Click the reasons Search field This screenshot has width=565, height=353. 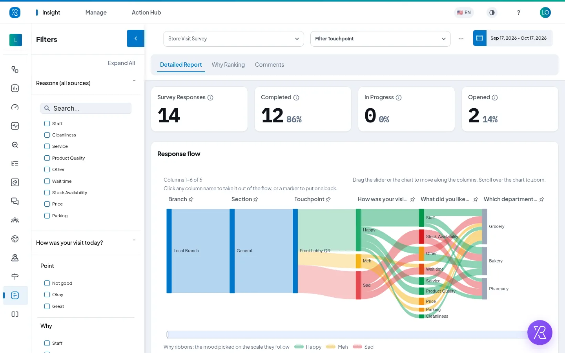tap(86, 108)
